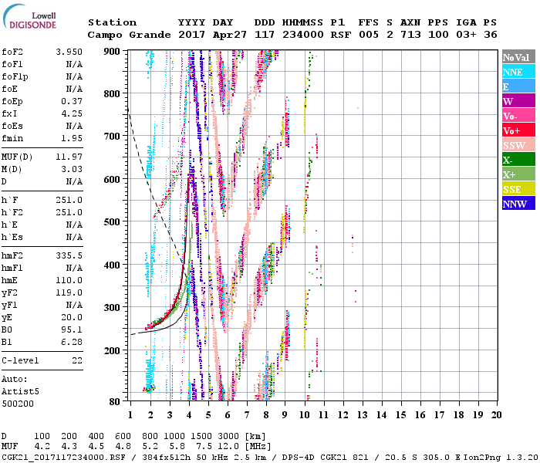
Task: Click the red Vo+ legend swatch
Action: point(518,130)
